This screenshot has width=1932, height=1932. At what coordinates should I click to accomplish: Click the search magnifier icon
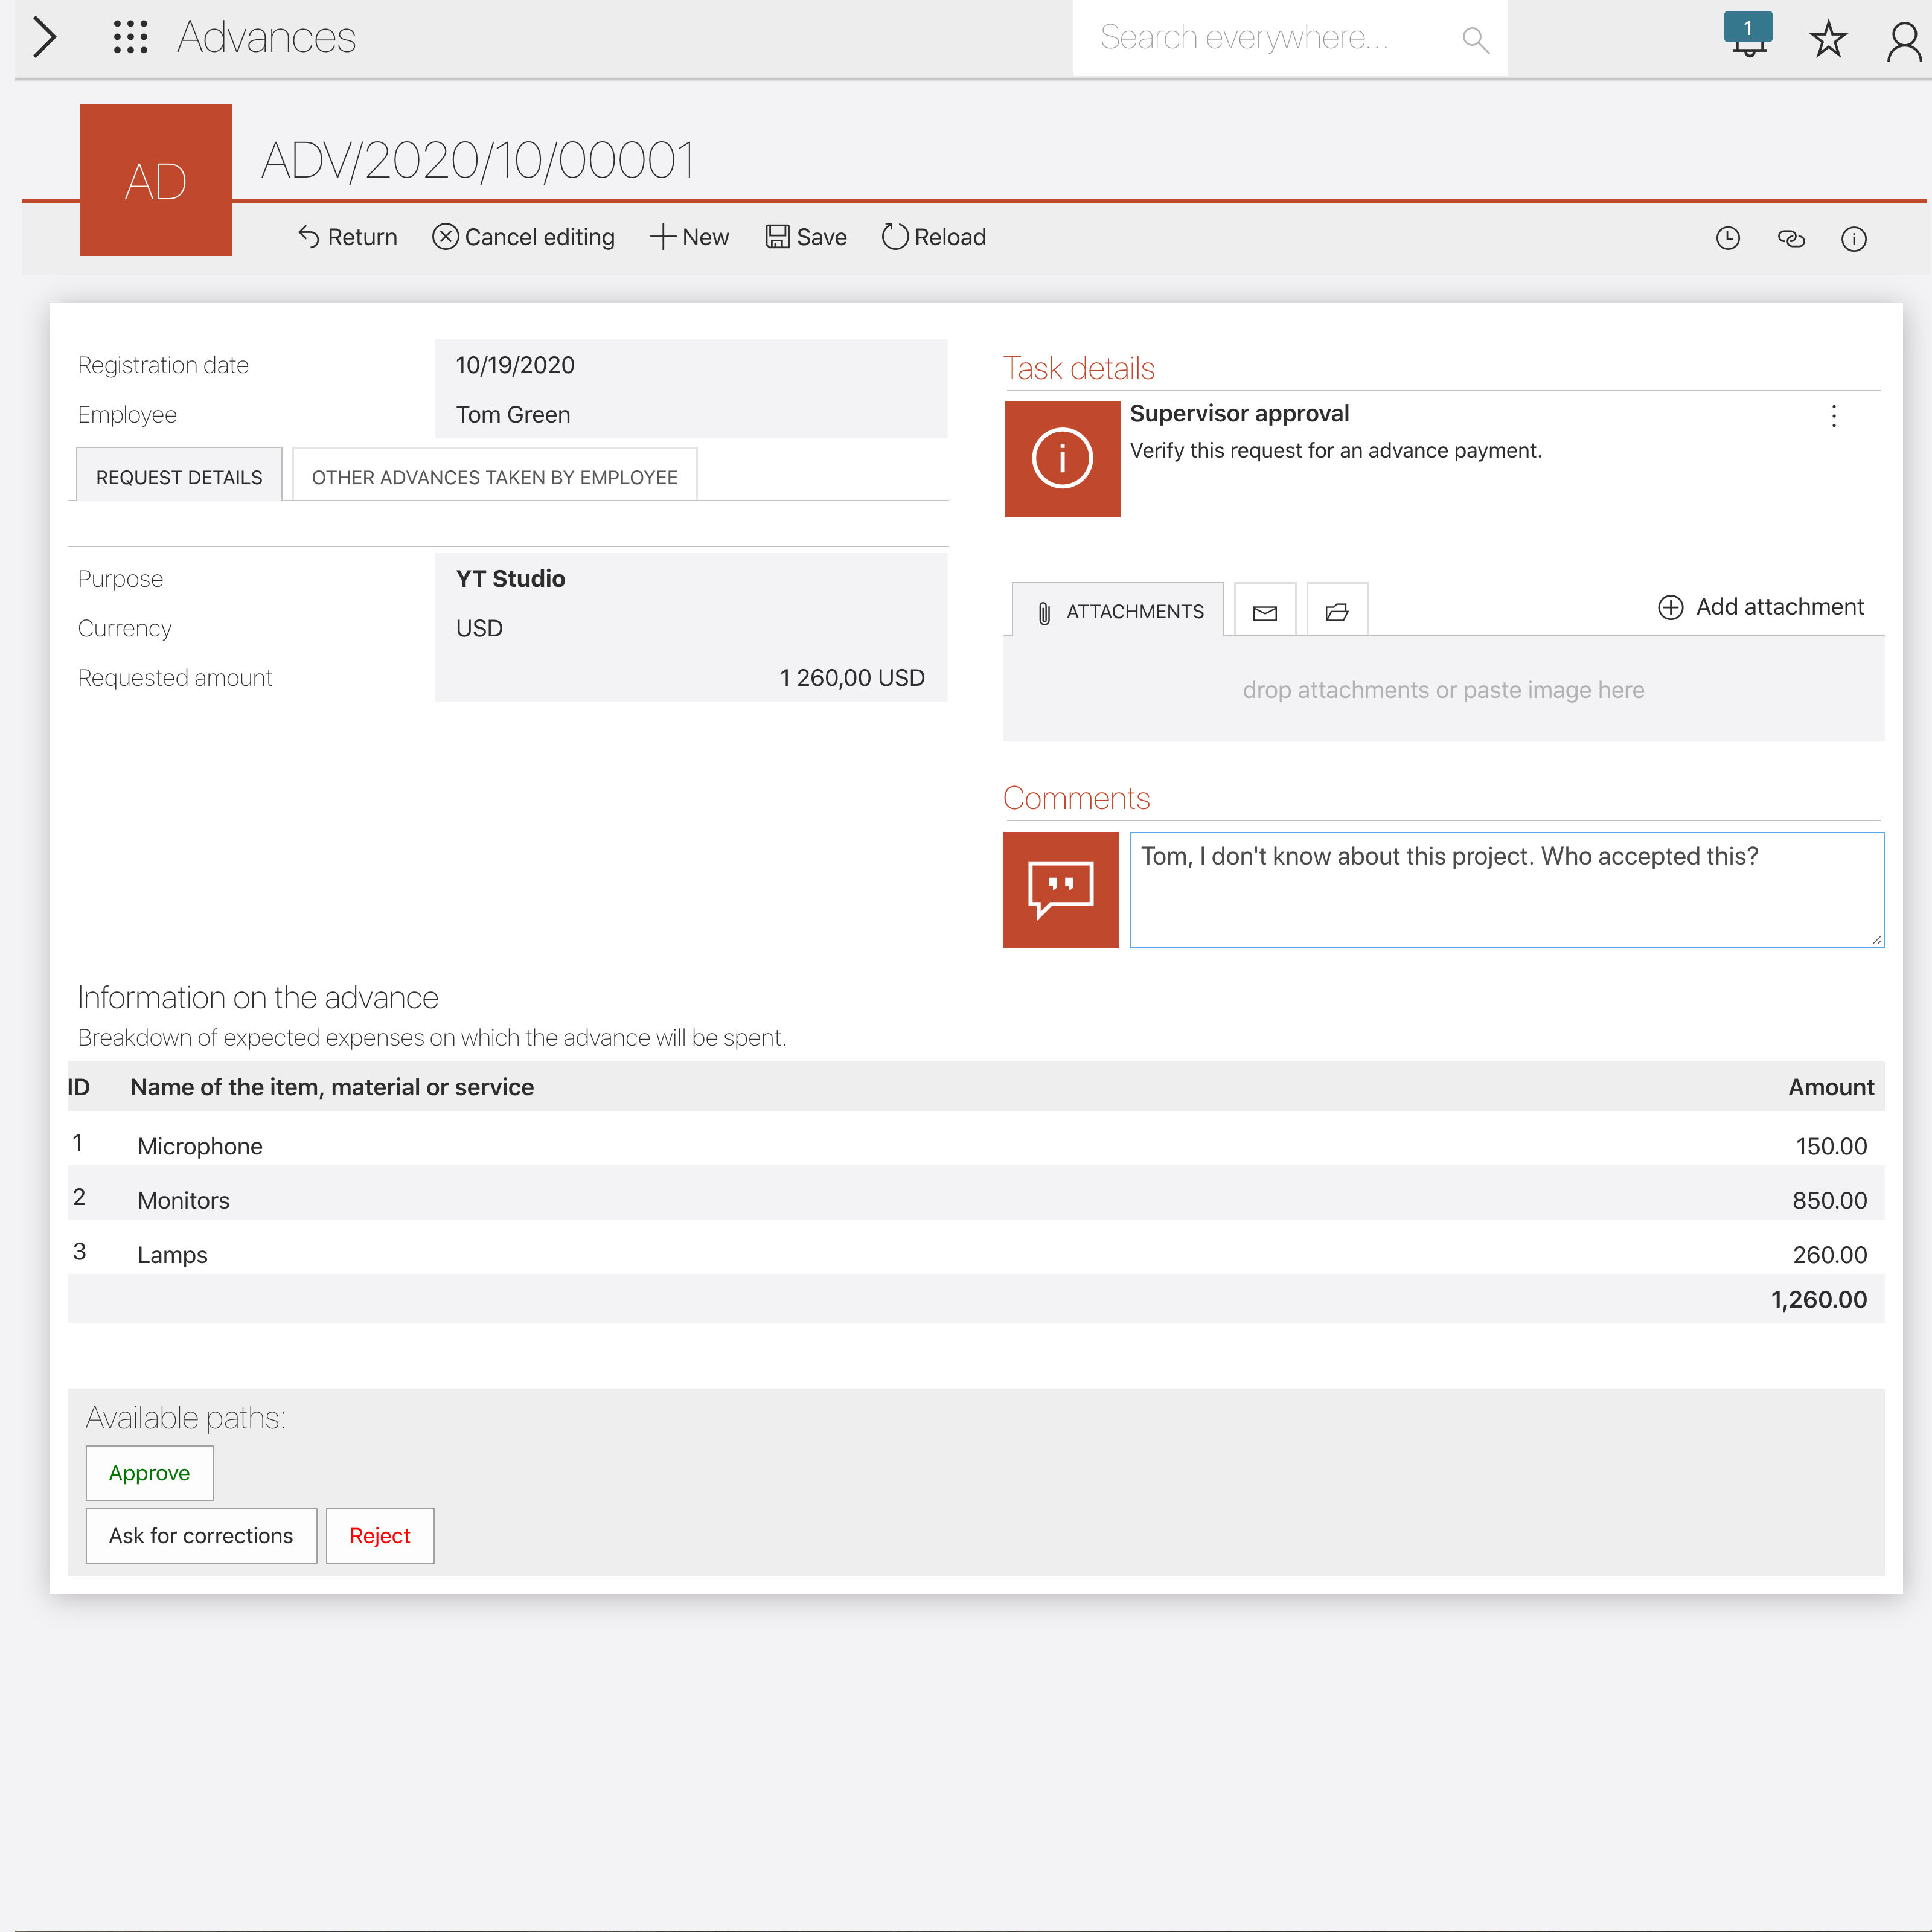coord(1474,39)
